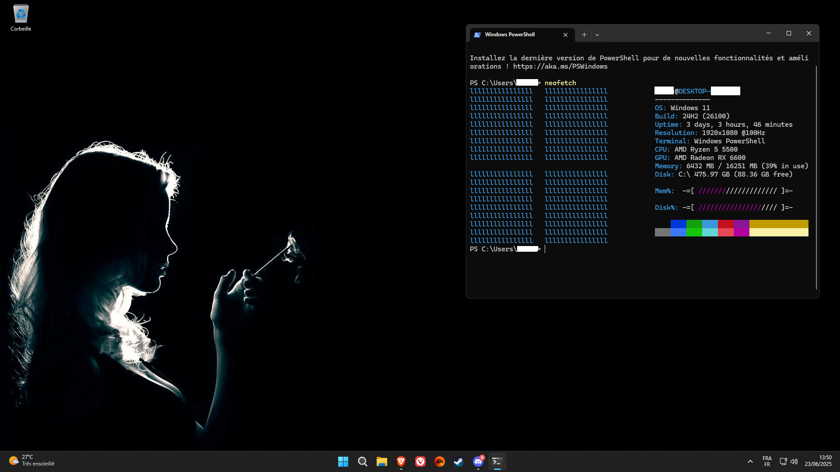The width and height of the screenshot is (840, 472).
Task: Click the Uptime '3 days, 3 hours' line
Action: click(723, 125)
